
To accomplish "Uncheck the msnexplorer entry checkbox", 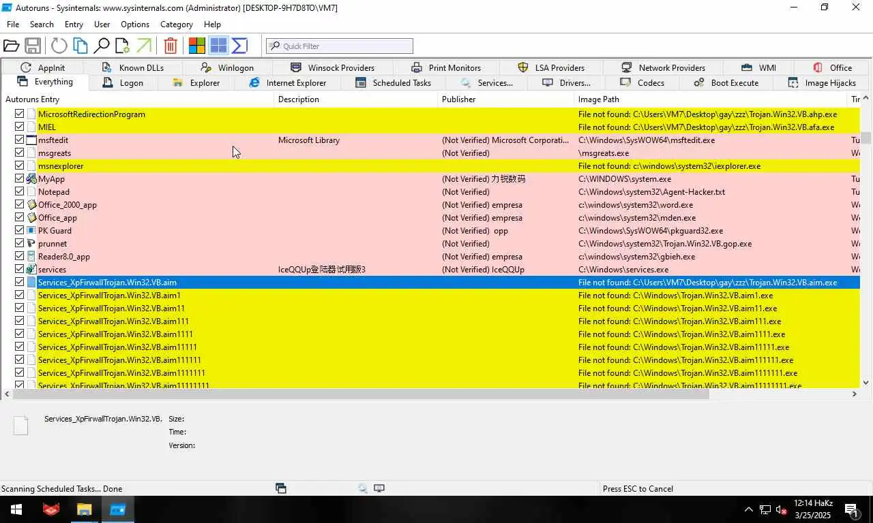I will (19, 165).
